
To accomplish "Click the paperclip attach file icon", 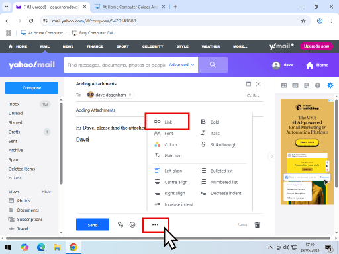I will [x=121, y=225].
